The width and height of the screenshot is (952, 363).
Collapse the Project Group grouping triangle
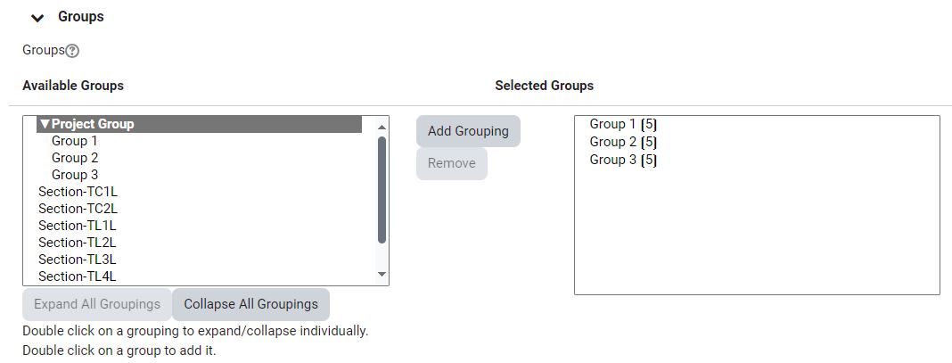tap(45, 124)
